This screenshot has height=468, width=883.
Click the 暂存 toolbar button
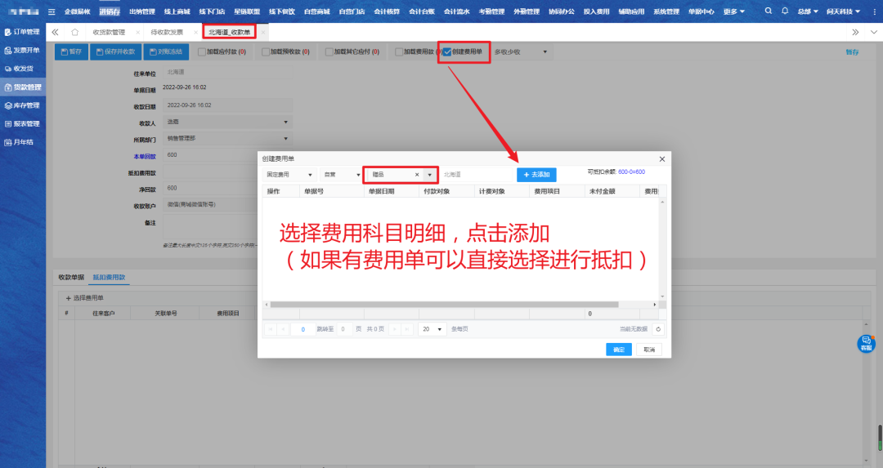(x=71, y=51)
